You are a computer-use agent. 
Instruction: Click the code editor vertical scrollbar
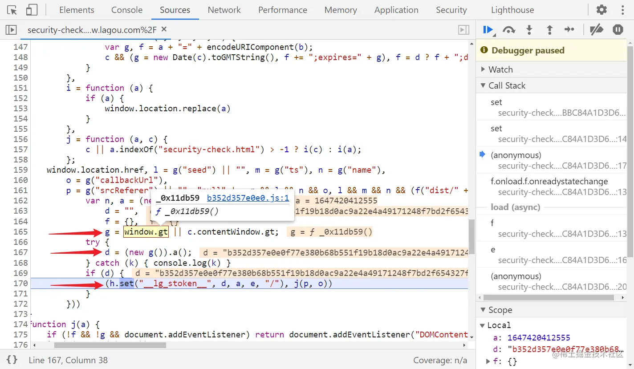[471, 238]
